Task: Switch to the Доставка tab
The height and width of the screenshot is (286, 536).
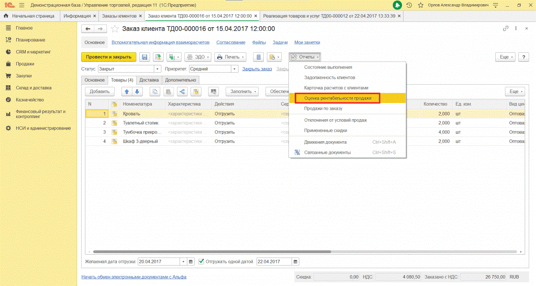Action: pos(149,80)
